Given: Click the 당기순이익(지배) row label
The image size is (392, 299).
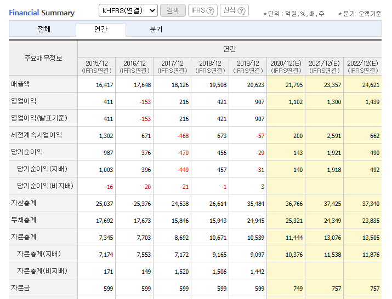Looking at the screenshot, I should [42, 169].
